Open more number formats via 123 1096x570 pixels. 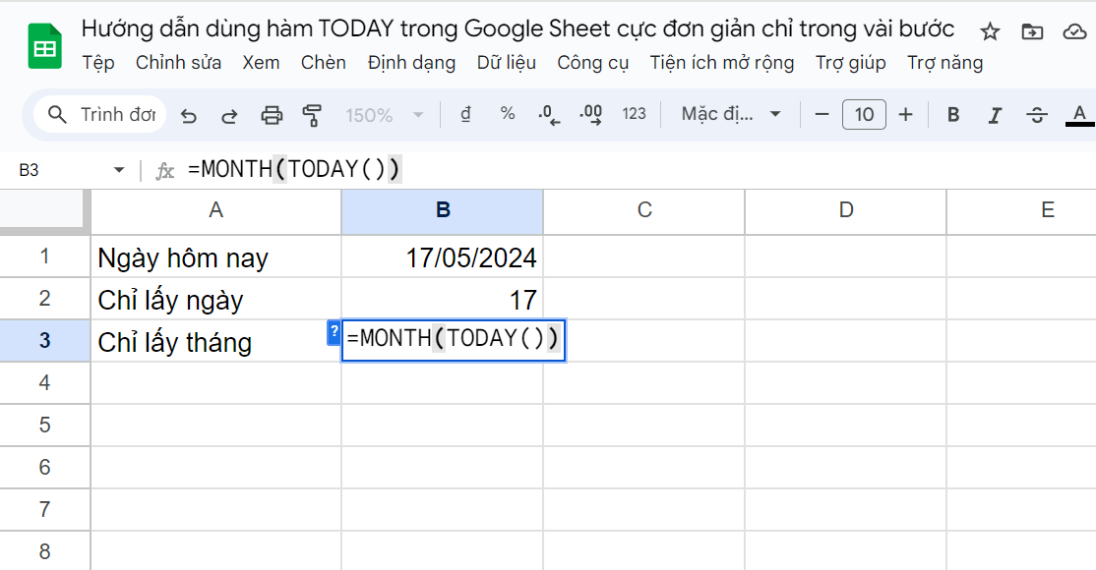click(x=635, y=114)
